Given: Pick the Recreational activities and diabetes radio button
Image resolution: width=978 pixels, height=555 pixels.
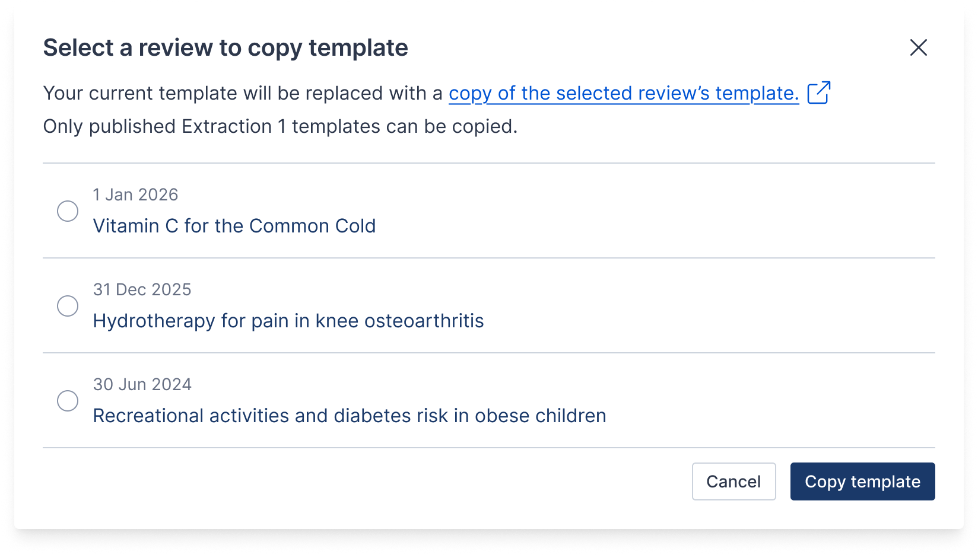Looking at the screenshot, I should (x=68, y=401).
